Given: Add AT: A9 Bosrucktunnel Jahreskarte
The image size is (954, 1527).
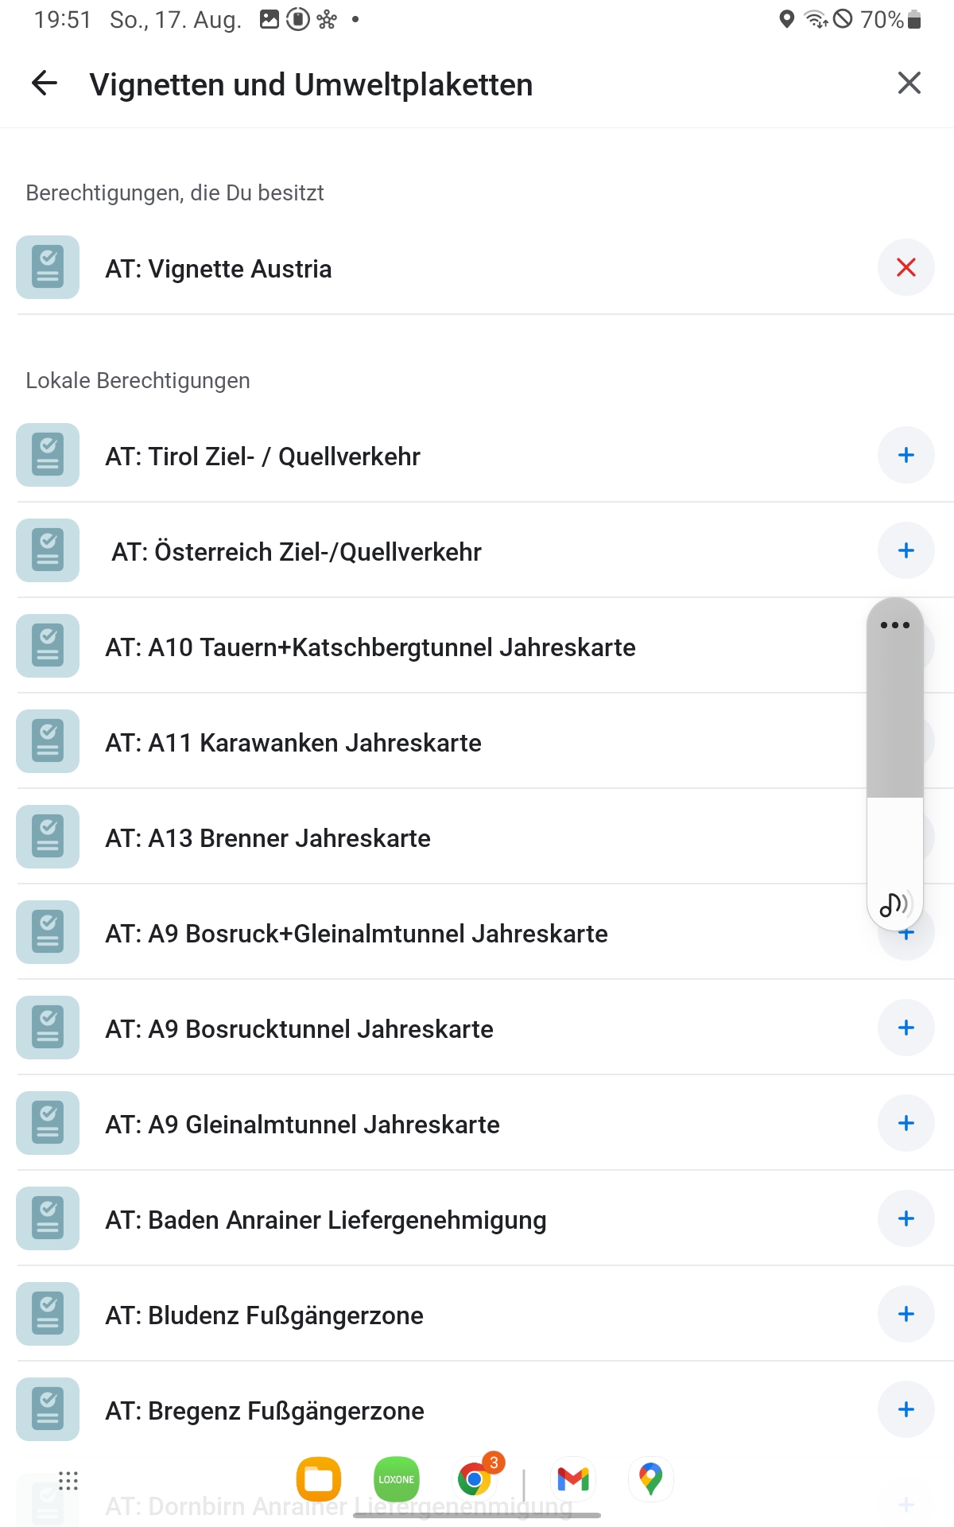Looking at the screenshot, I should point(906,1028).
